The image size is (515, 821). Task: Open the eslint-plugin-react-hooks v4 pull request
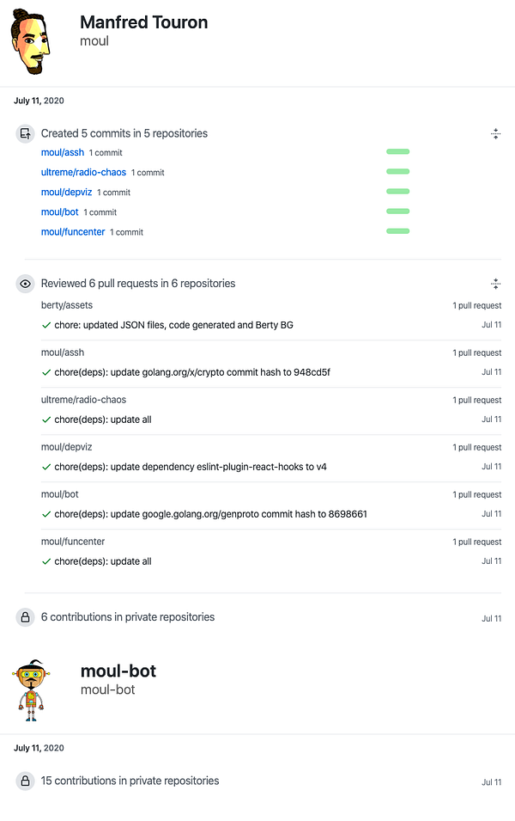click(x=191, y=467)
